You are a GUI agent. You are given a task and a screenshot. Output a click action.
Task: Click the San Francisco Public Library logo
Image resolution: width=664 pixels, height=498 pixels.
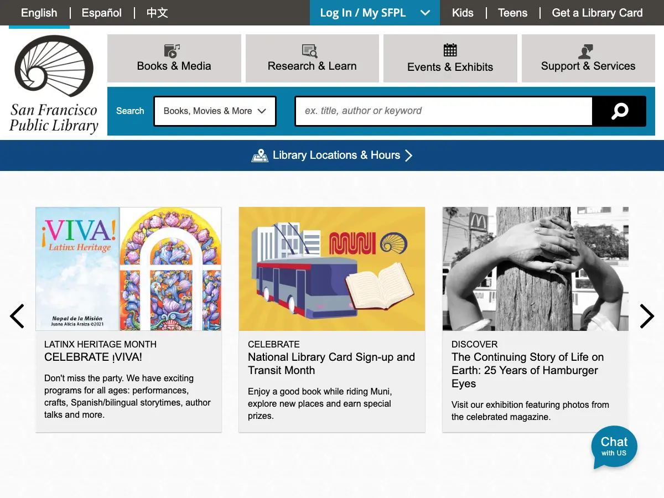(54, 84)
